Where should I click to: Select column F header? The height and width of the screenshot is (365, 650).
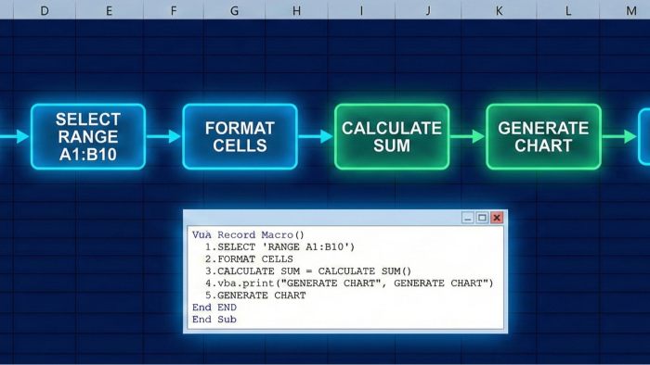(174, 11)
